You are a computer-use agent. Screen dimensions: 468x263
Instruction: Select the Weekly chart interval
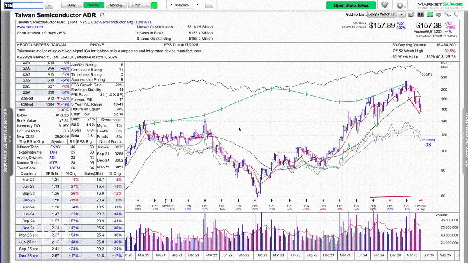[94, 5]
